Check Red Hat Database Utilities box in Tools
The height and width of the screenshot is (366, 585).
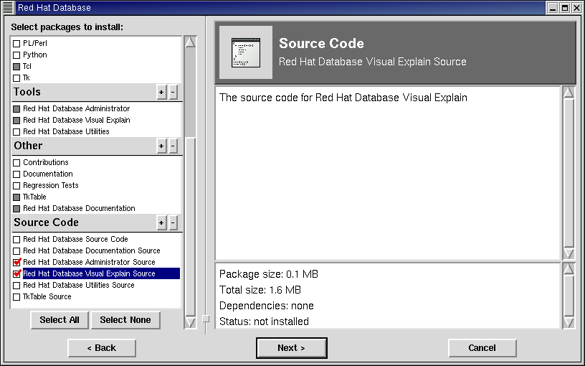[16, 132]
